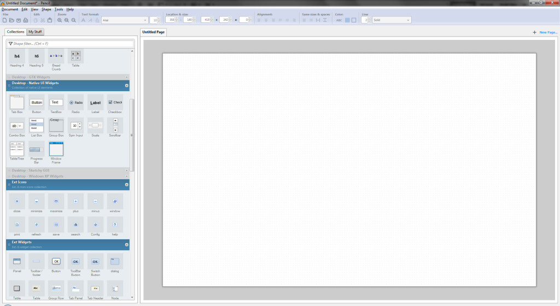Switch to the Collections tab

pyautogui.click(x=15, y=32)
